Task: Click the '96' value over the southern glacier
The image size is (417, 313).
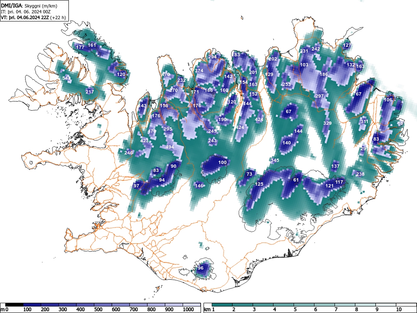Action: [x=201, y=268]
